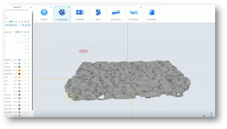Select the Surface Bias tool

coord(80,14)
